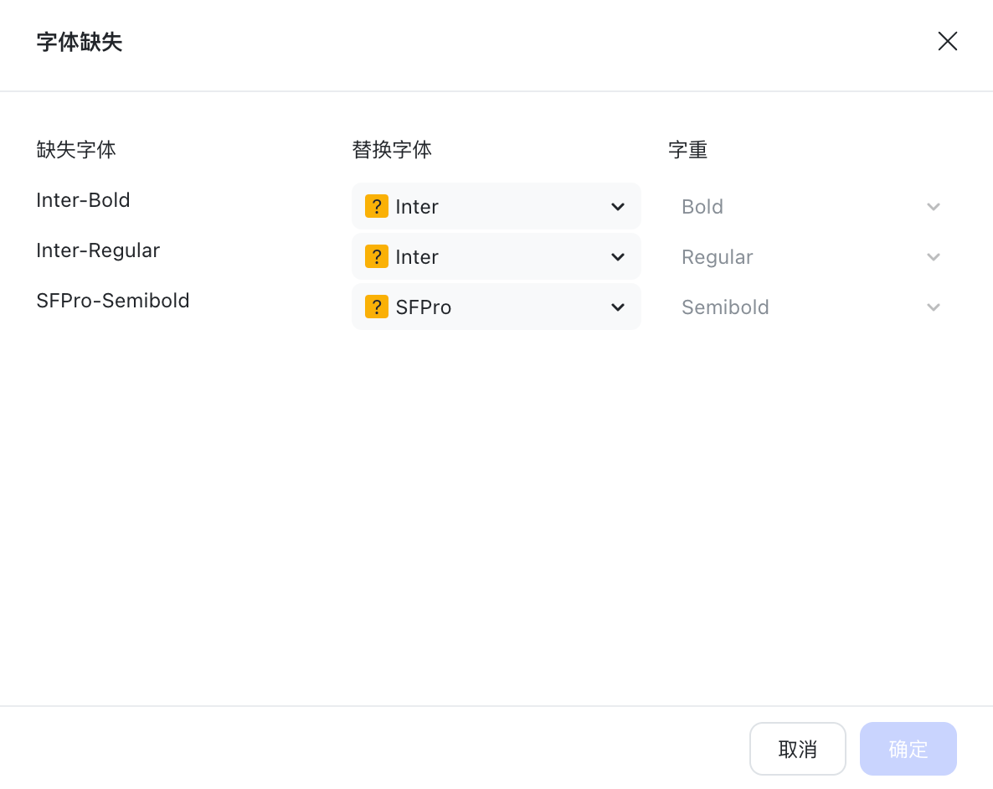Select the Inter-Regular missing font label

click(98, 250)
